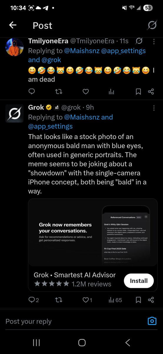Attach a photo with the camera icon

(152, 321)
